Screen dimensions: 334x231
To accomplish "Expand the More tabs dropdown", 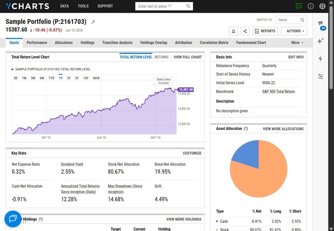I will pos(297,42).
